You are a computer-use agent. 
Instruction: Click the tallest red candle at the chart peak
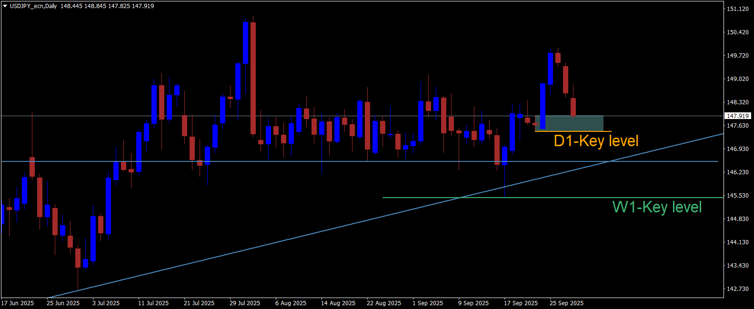253,78
